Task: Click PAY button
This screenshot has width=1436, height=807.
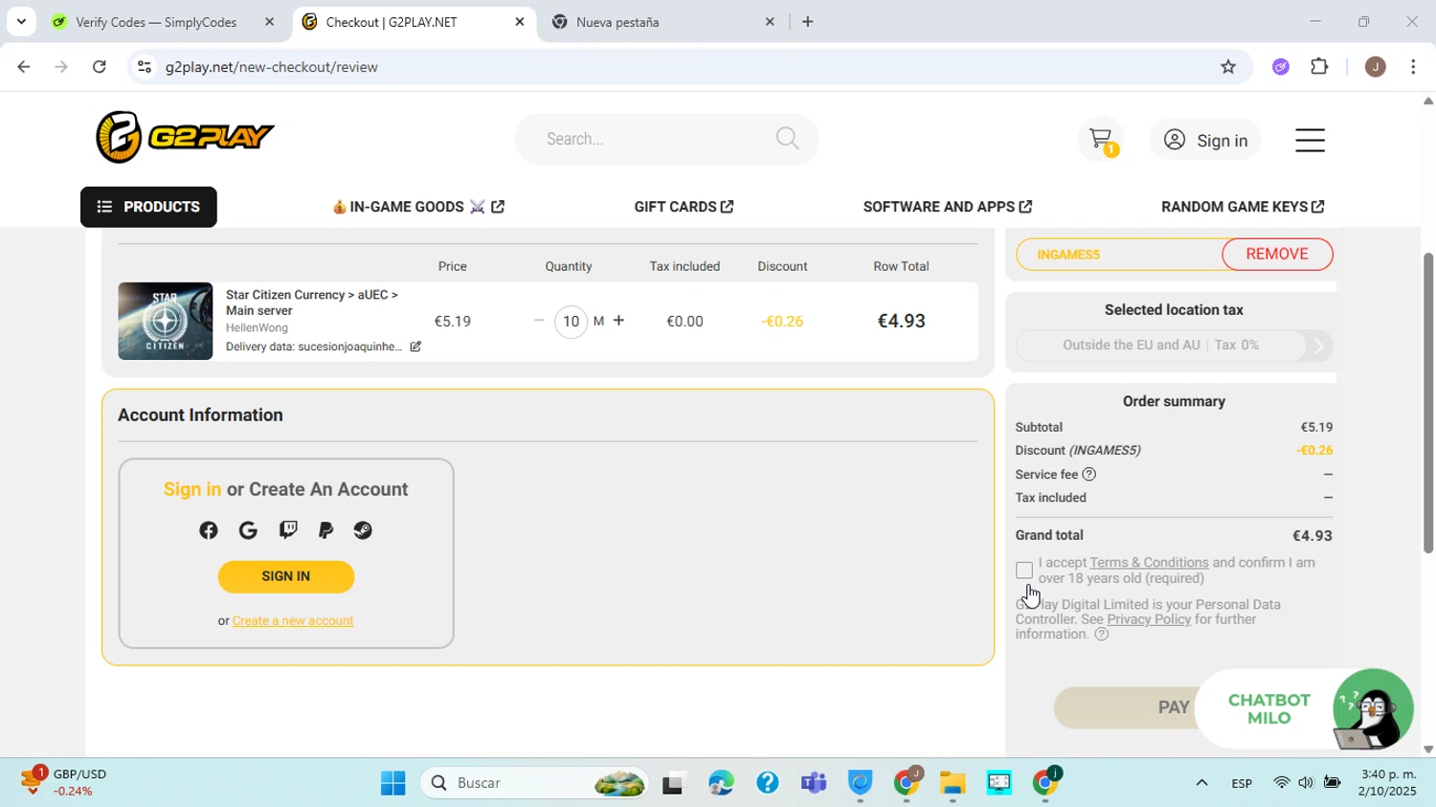Action: [1173, 707]
